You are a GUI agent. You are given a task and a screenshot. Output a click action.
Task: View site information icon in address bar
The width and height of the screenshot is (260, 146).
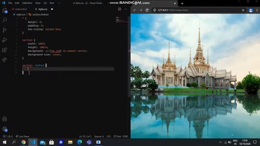point(154,10)
